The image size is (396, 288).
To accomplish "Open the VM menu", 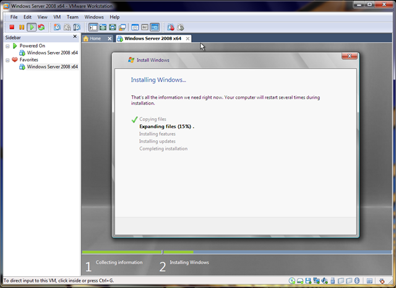I will (x=57, y=17).
